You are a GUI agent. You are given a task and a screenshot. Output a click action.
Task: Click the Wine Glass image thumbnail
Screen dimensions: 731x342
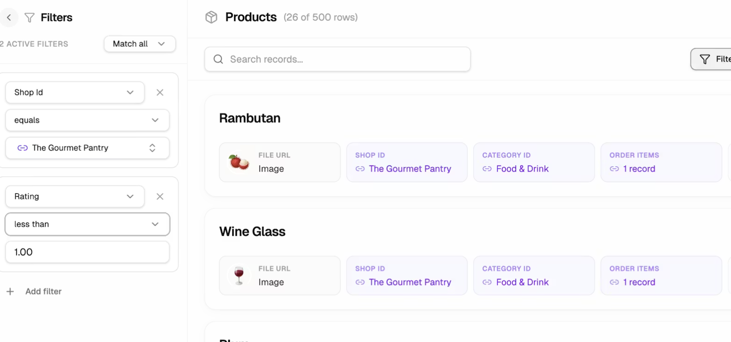point(239,276)
